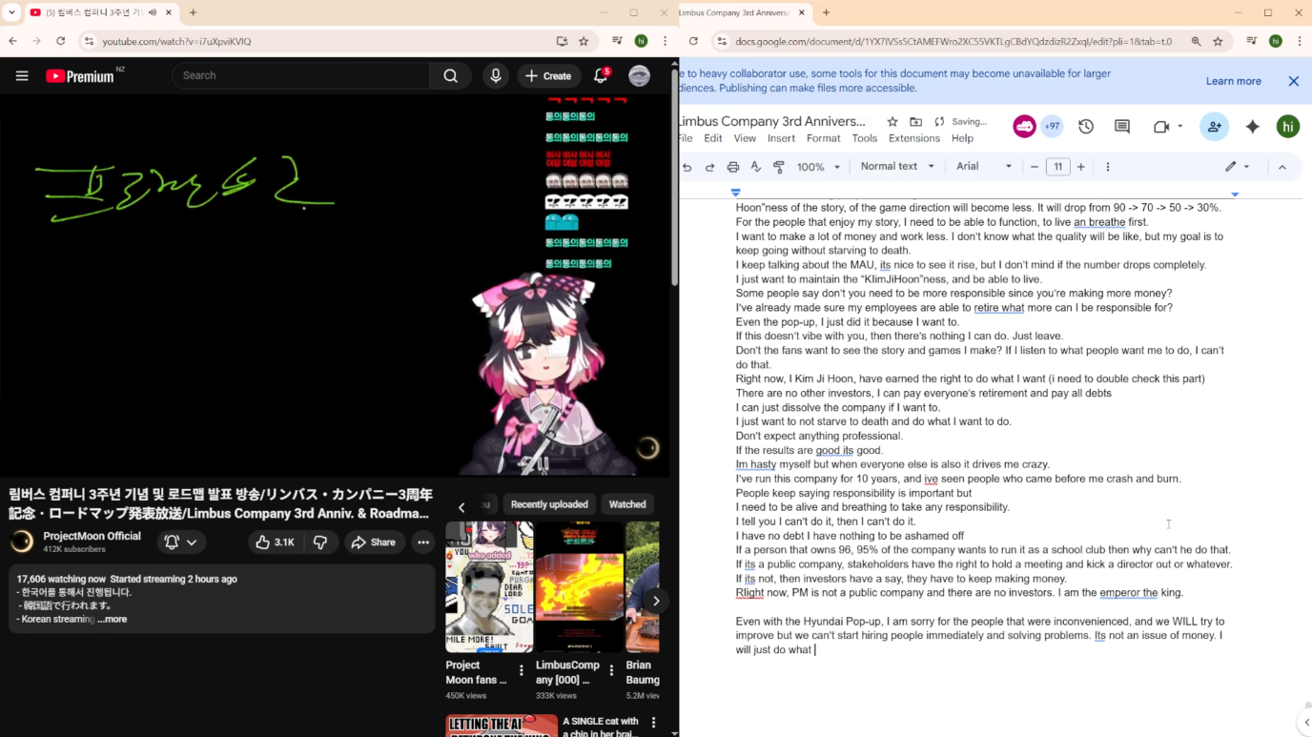Open the ProjectMoon Official channel name
Viewport: 1312px width, 737px height.
coord(92,536)
